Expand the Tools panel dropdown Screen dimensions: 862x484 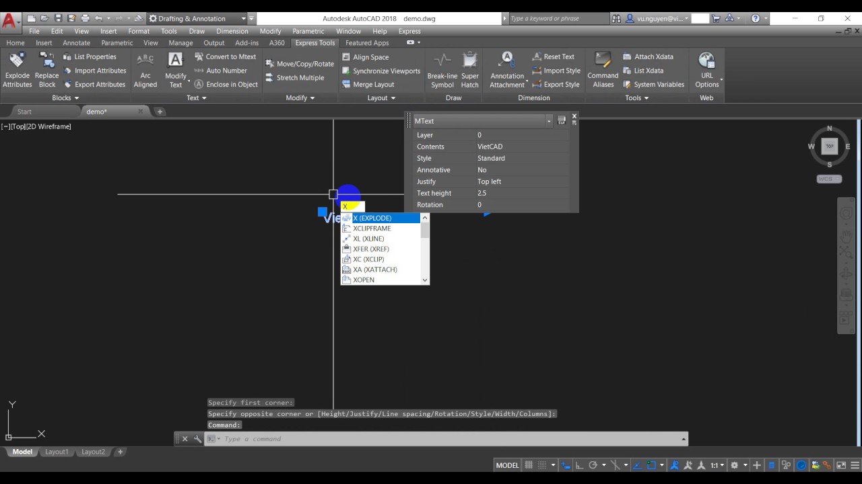click(637, 98)
